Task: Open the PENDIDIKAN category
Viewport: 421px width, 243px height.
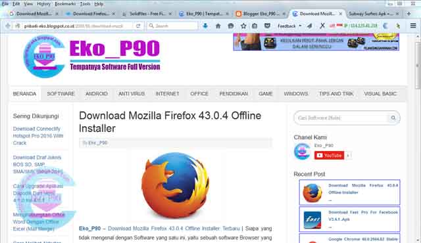Action: coord(234,94)
